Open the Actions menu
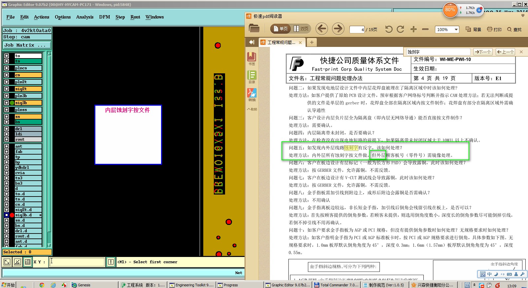528x288 pixels. coord(42,17)
